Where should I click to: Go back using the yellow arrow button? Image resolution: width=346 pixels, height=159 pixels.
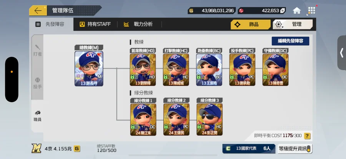coord(38,11)
